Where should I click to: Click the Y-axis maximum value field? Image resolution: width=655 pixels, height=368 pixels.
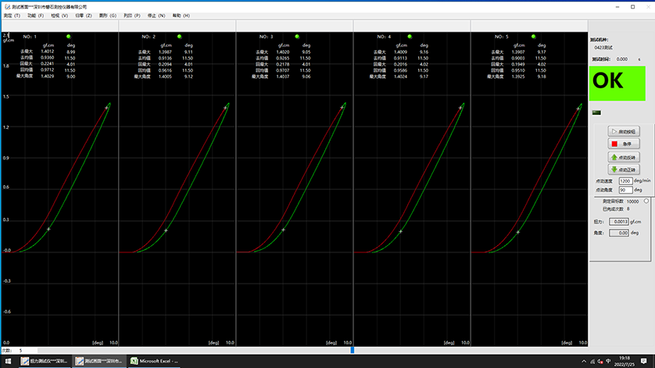[5, 36]
